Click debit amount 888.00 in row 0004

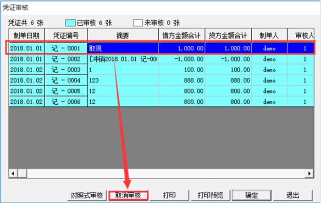[x=182, y=80]
